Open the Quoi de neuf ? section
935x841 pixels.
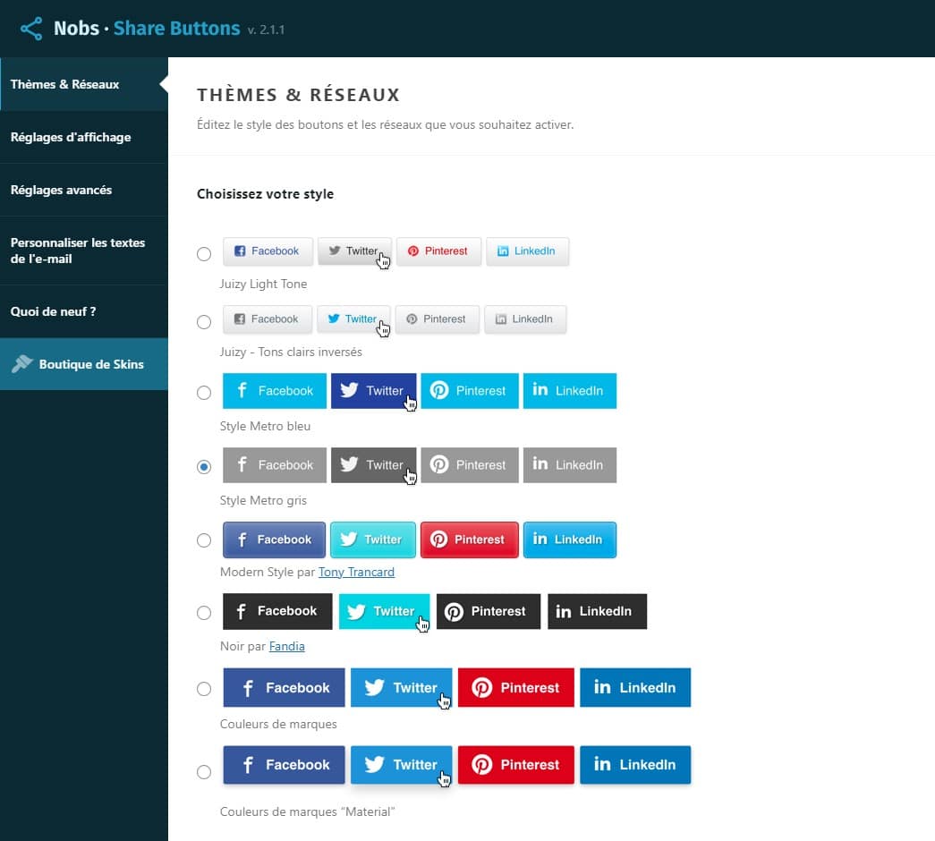click(53, 311)
